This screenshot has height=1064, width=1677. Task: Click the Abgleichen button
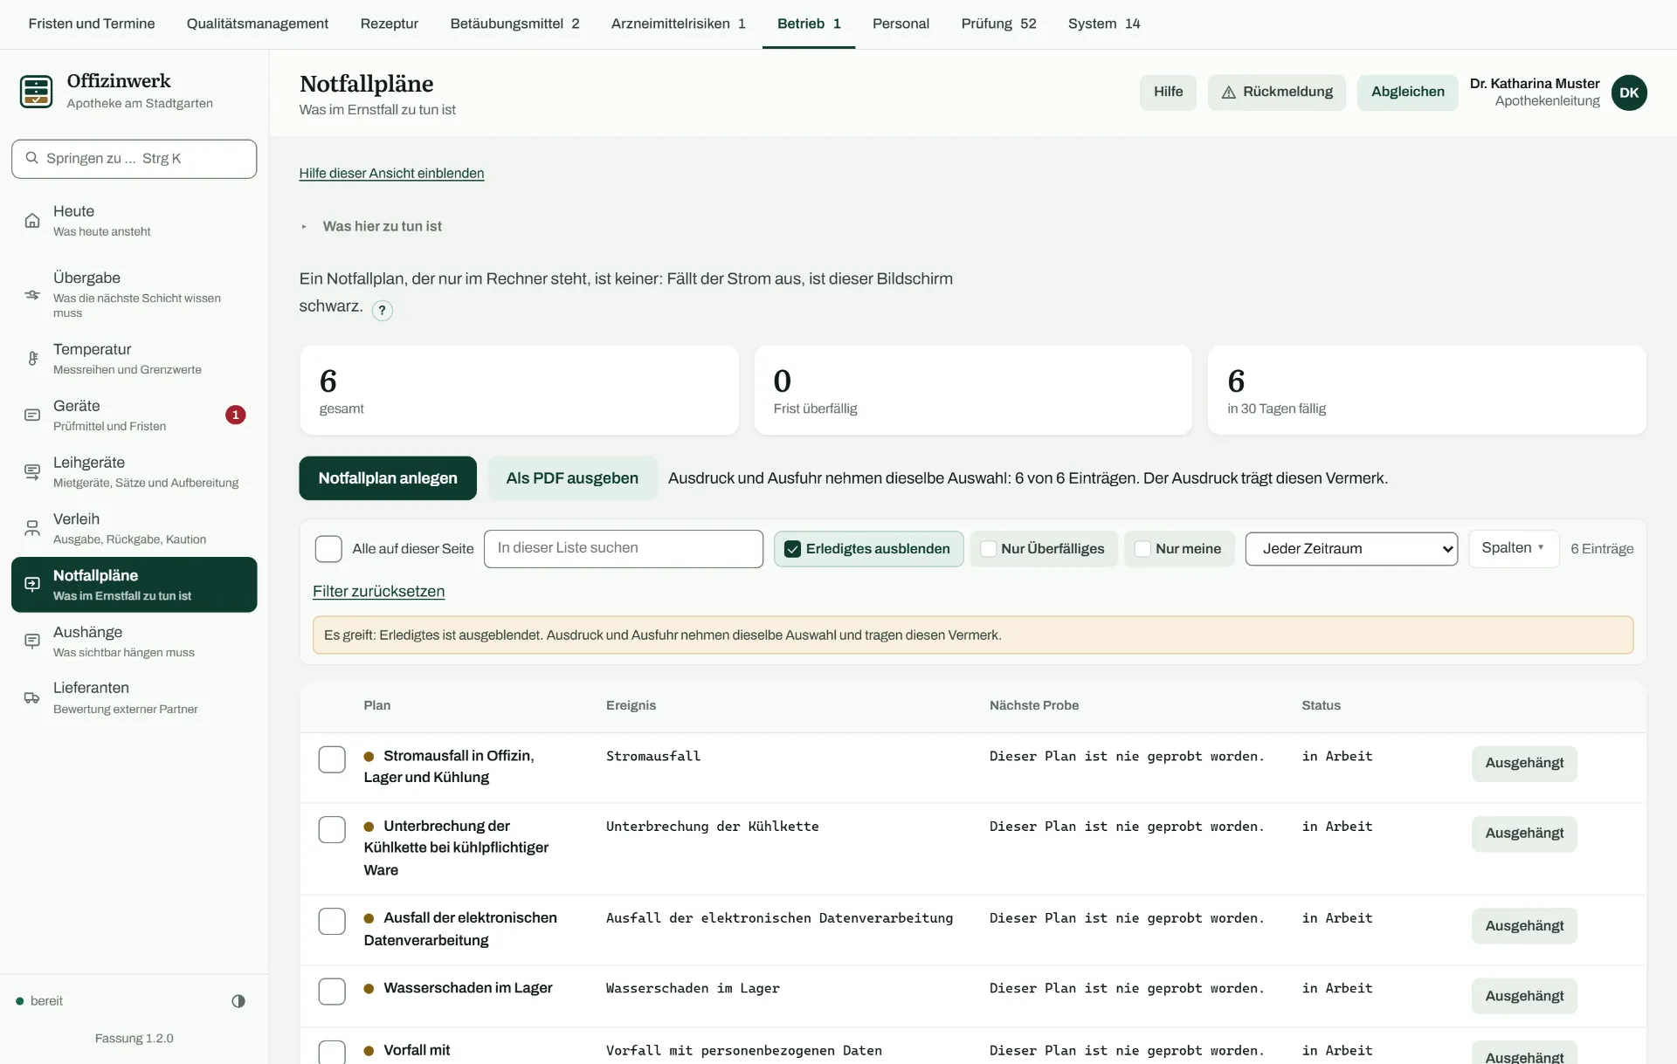(1407, 93)
